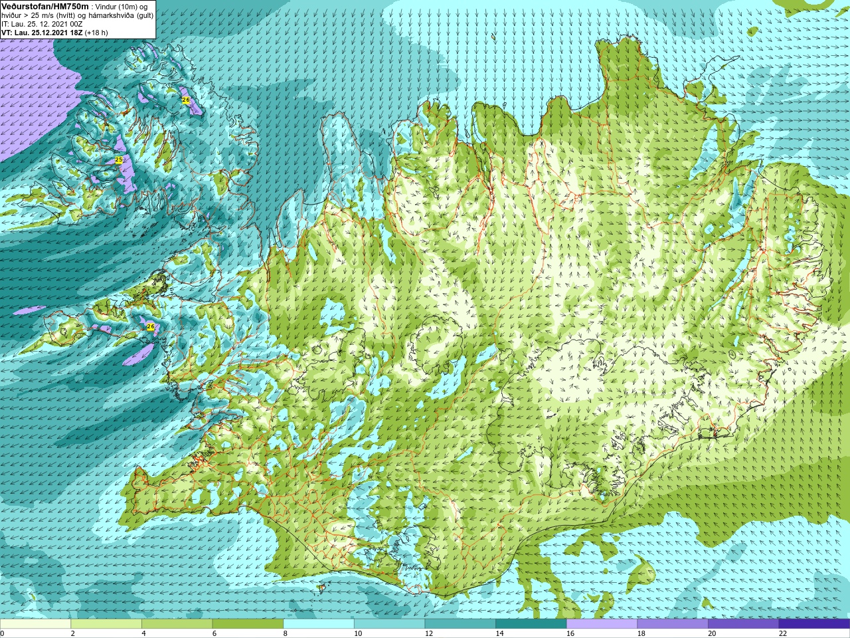
Task: Click the legend scale label 4
Action: pos(143,633)
